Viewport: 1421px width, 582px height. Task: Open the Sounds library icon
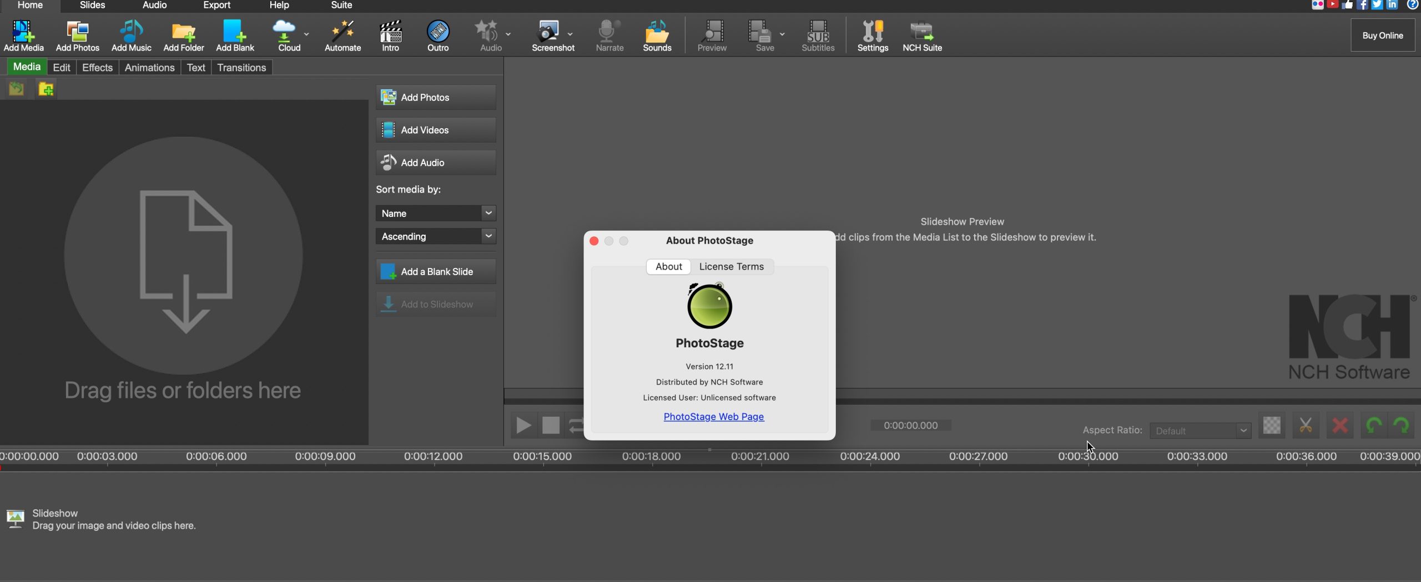[657, 36]
